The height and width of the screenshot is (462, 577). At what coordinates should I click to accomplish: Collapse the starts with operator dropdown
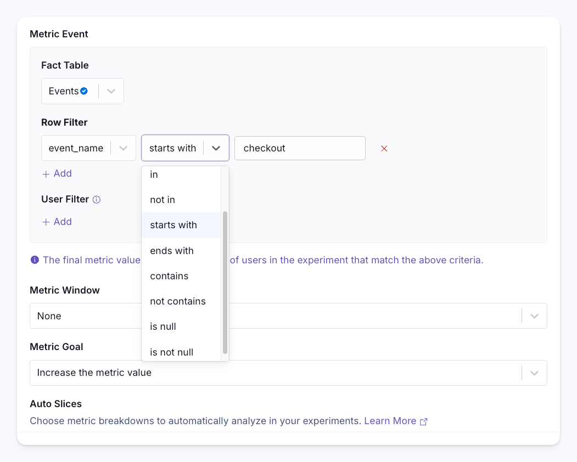point(216,148)
